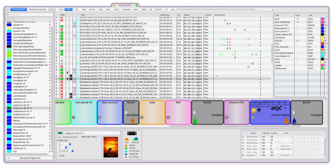The height and width of the screenshot is (167, 333).
Task: Open the Audio dropdown in row 8 Musique
Action: [x=253, y=155]
